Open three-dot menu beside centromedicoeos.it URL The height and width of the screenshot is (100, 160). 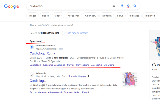click(66, 49)
